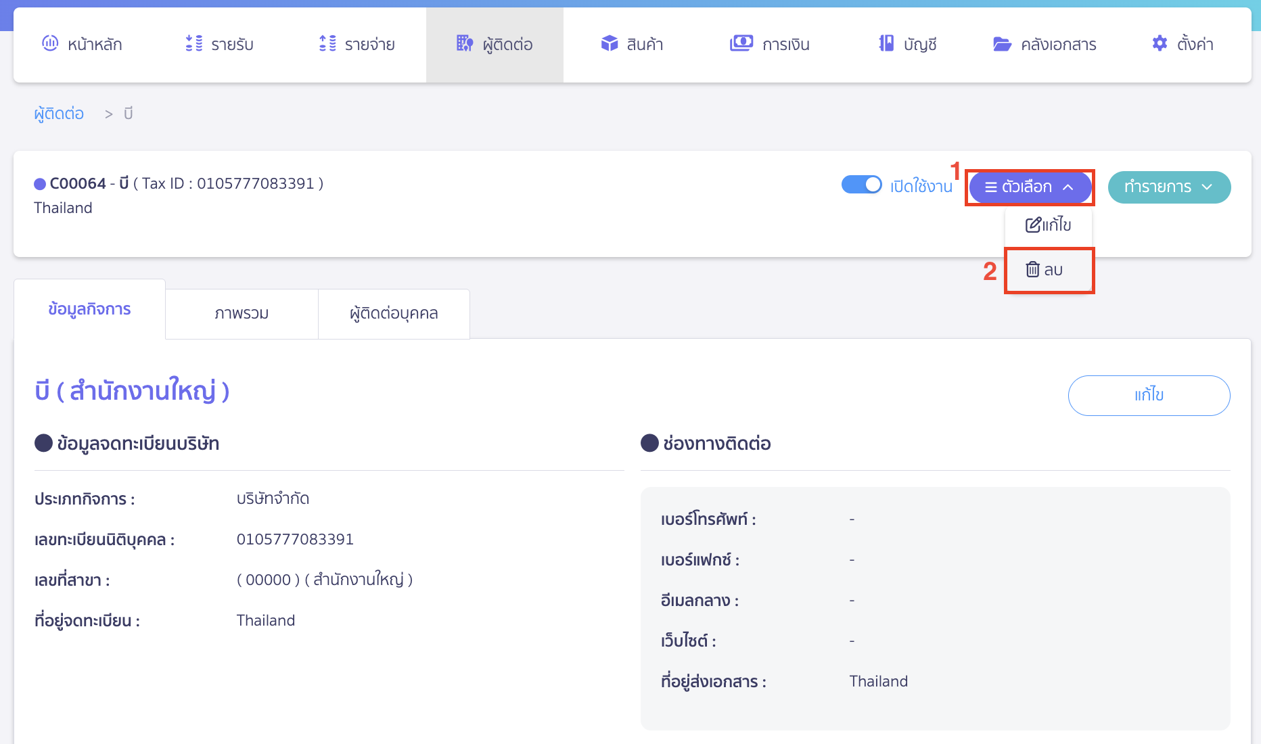Click the money icon for การเงิน
This screenshot has height=744, width=1261.
741,43
